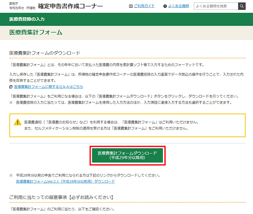The height and width of the screenshot is (214, 253).
Task: Click the セルフメディケーション税制 warning line
Action: click(x=106, y=128)
